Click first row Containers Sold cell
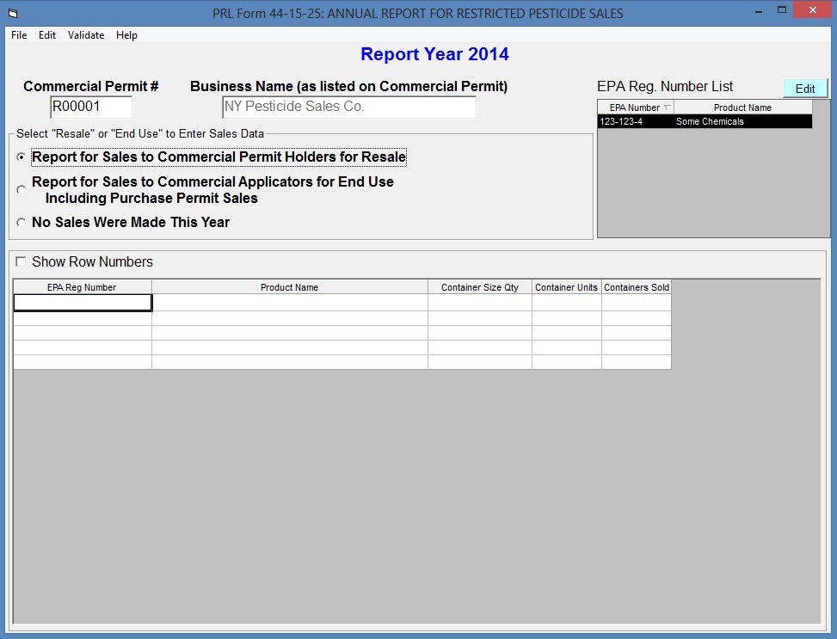This screenshot has width=837, height=639. [637, 303]
